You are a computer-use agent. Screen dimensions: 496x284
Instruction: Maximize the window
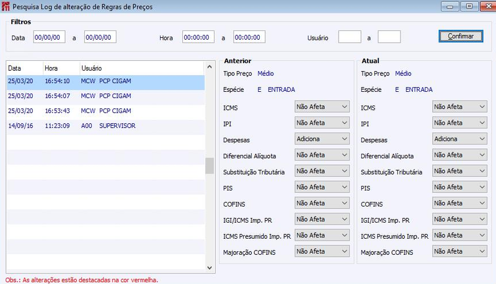point(469,6)
